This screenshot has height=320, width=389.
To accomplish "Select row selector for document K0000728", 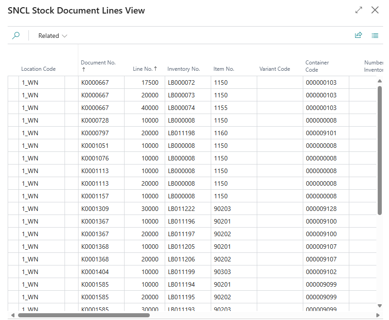I will (14, 120).
